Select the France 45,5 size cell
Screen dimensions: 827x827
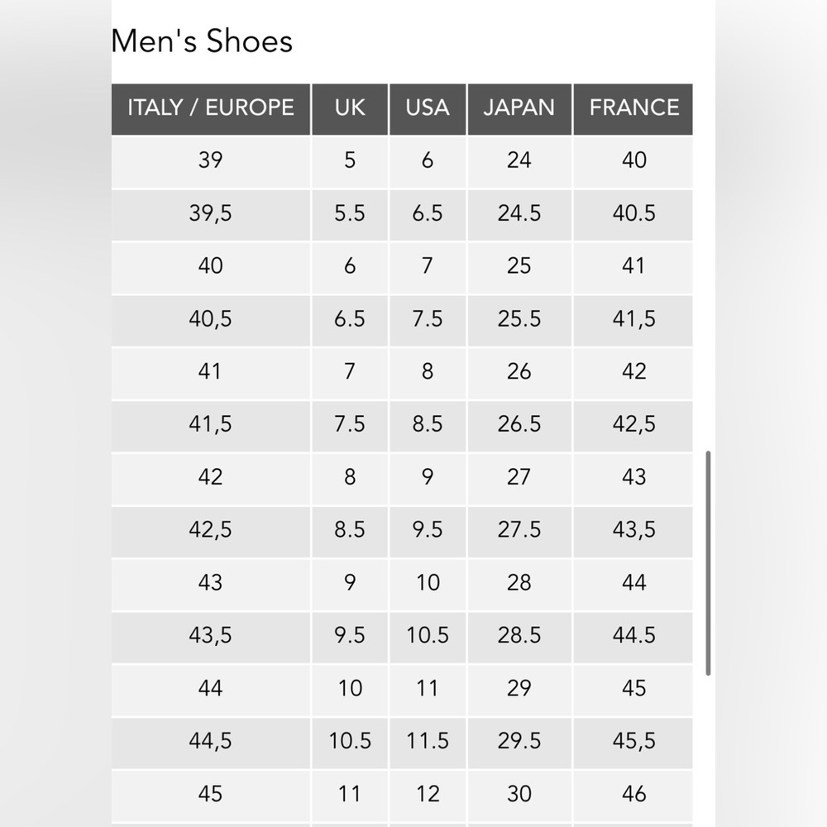click(633, 741)
